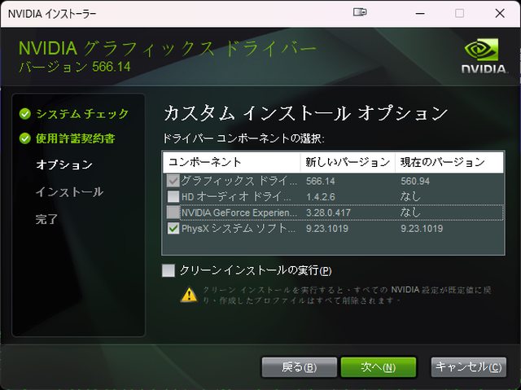Click the NVIDIA logo in the header
Image resolution: width=521 pixels, height=390 pixels.
click(x=483, y=56)
